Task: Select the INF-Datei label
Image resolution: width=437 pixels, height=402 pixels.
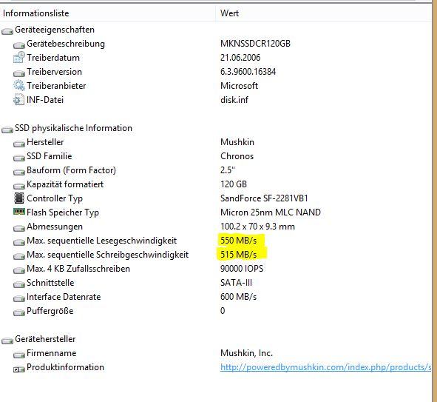Action: (45, 100)
